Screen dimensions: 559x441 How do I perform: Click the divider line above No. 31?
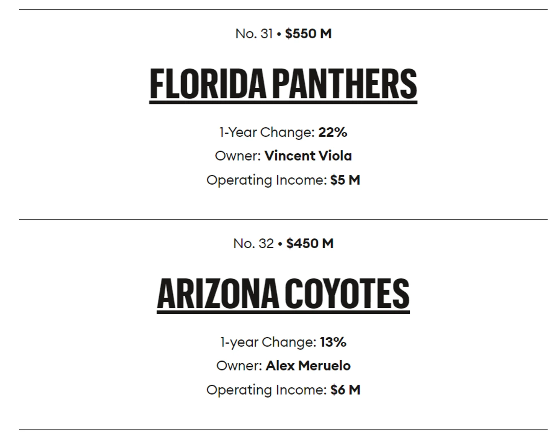[x=283, y=10]
